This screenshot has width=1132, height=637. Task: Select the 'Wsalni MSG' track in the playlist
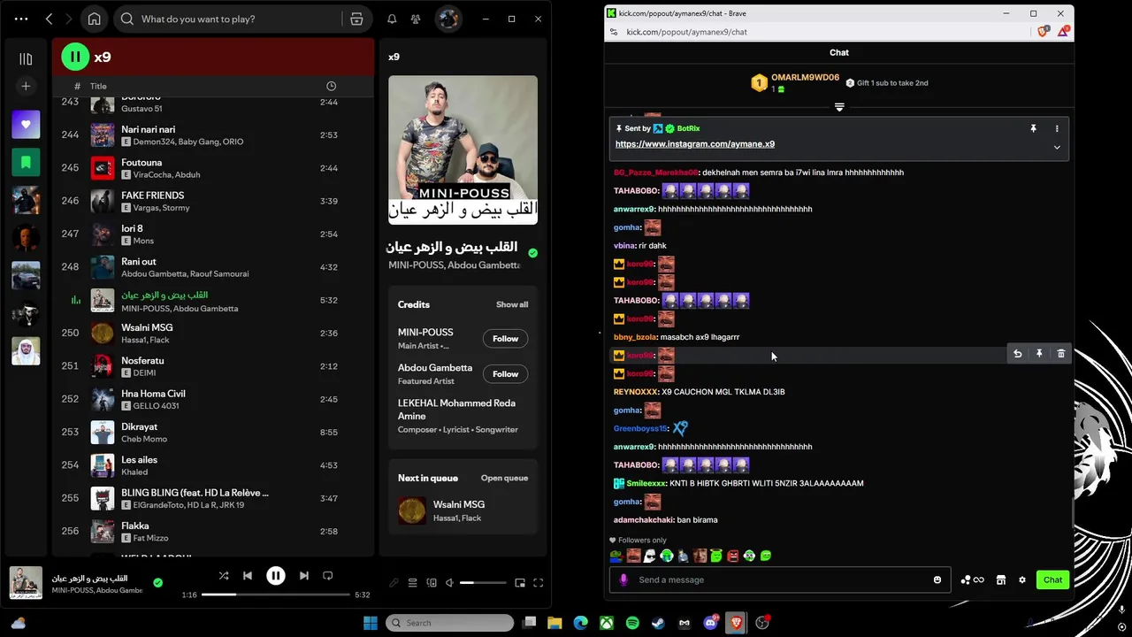(213, 333)
